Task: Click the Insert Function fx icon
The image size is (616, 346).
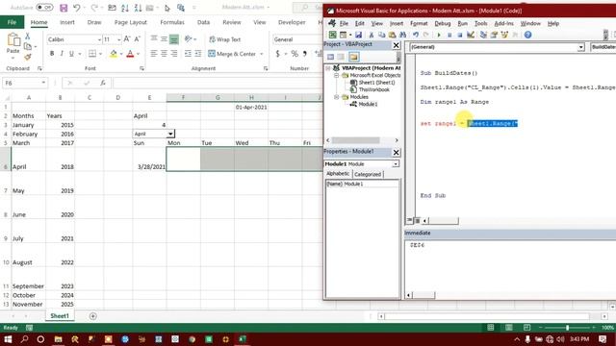Action: (x=103, y=84)
